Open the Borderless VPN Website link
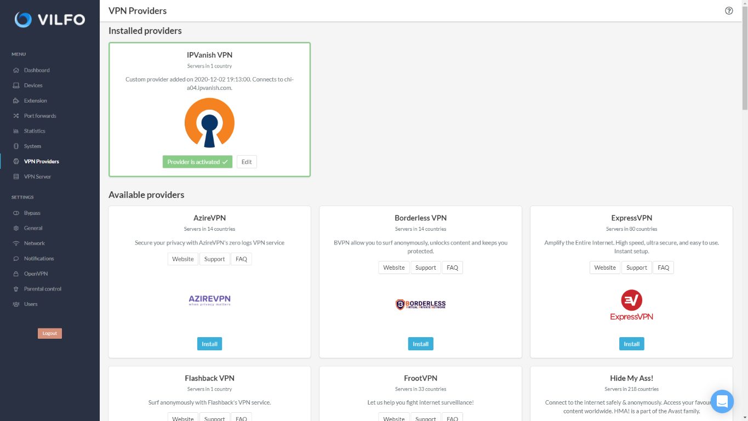This screenshot has width=748, height=421. [x=394, y=268]
